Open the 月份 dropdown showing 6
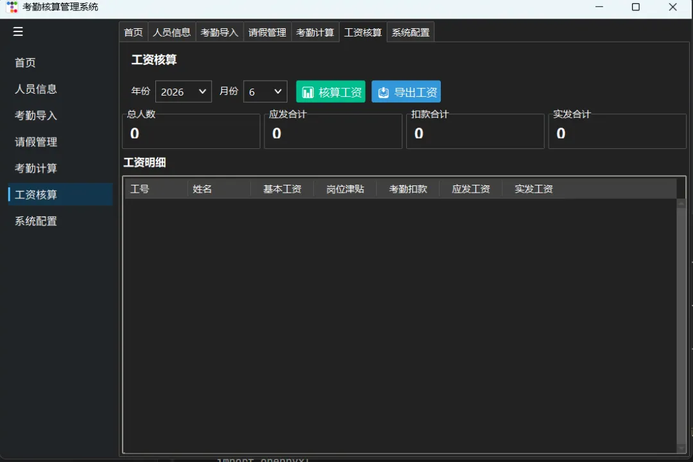Viewport: 693px width, 462px height. click(x=265, y=92)
